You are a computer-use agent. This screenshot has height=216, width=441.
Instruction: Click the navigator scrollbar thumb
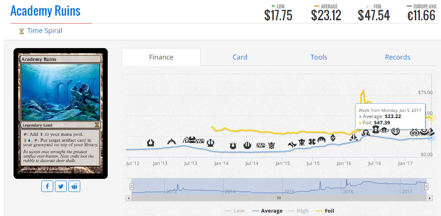tap(279, 198)
